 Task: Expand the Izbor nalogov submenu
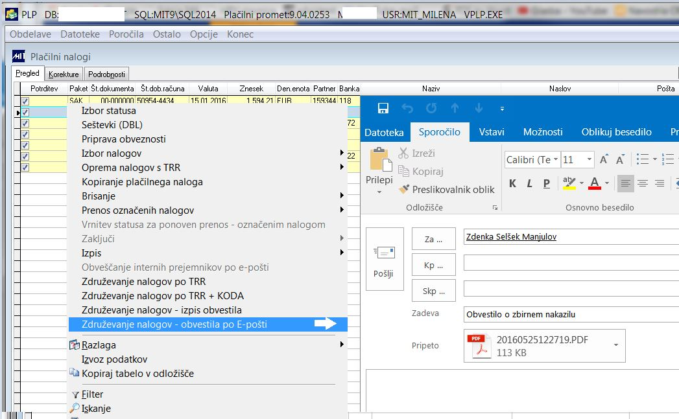(x=208, y=153)
